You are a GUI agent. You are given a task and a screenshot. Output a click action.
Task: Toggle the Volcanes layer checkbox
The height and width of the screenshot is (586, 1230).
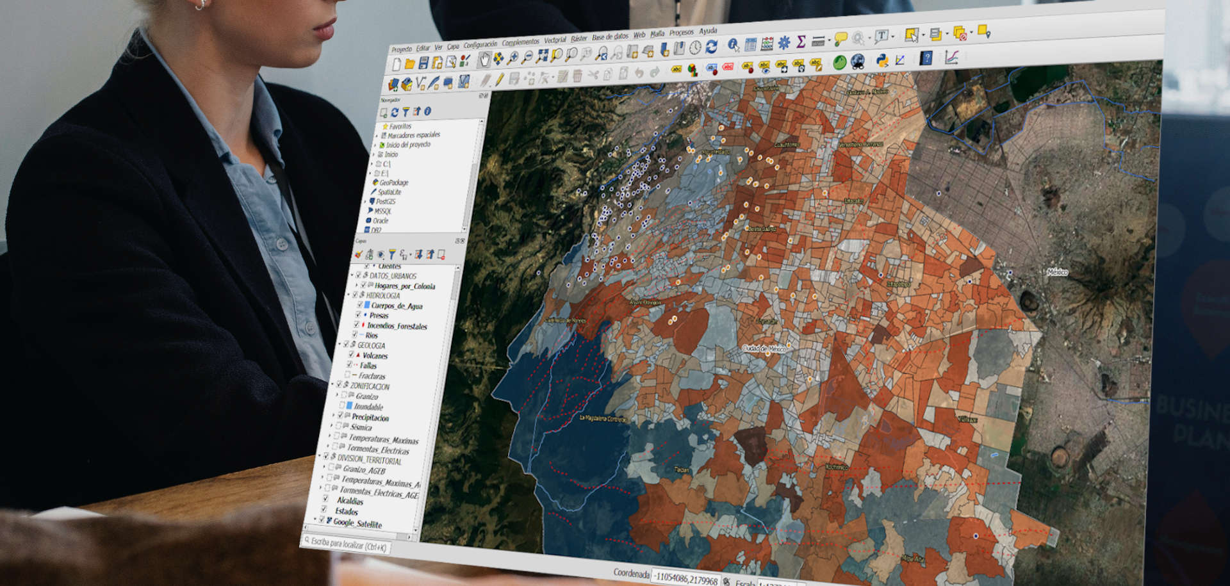352,354
